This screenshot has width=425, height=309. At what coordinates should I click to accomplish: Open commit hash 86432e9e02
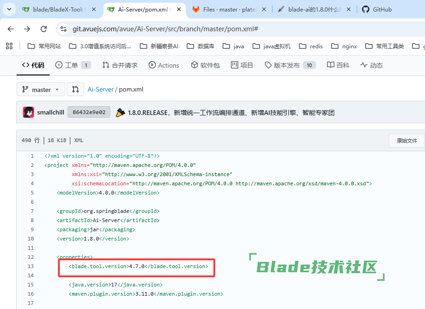pos(89,112)
